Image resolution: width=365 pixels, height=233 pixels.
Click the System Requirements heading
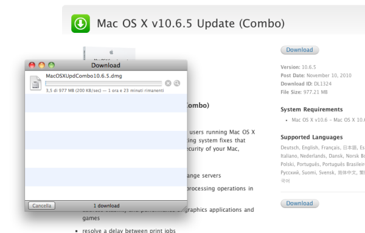coord(311,110)
